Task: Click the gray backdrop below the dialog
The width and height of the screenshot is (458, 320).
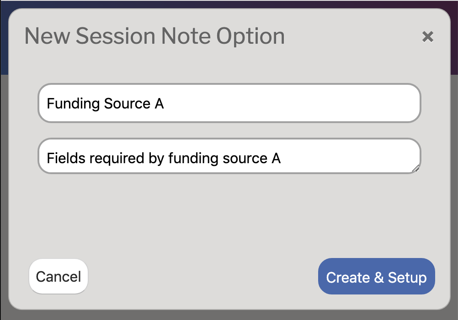Action: point(229,315)
